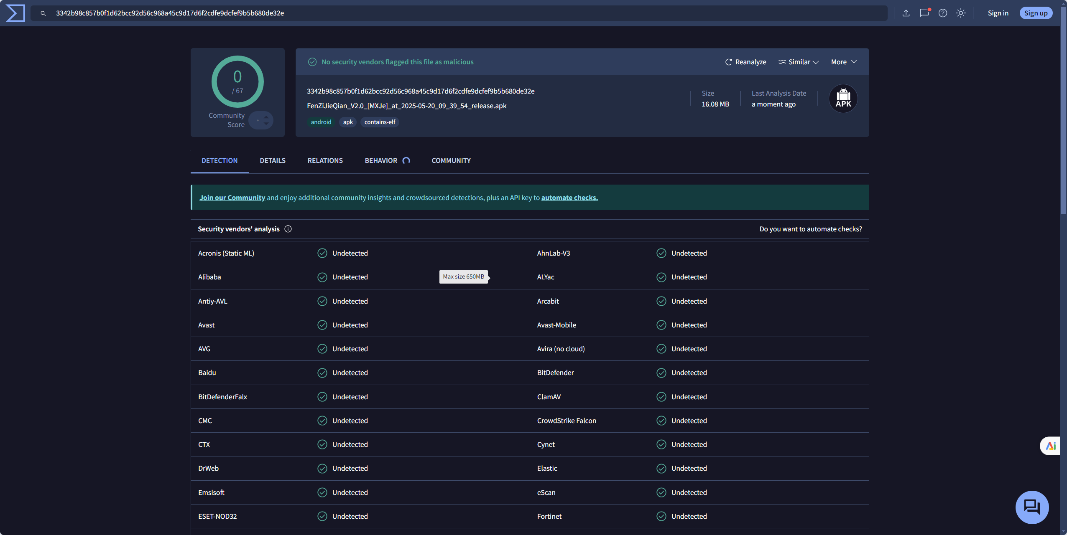Click the BitDefenderFalx vendor name
The height and width of the screenshot is (535, 1067).
[x=222, y=397]
